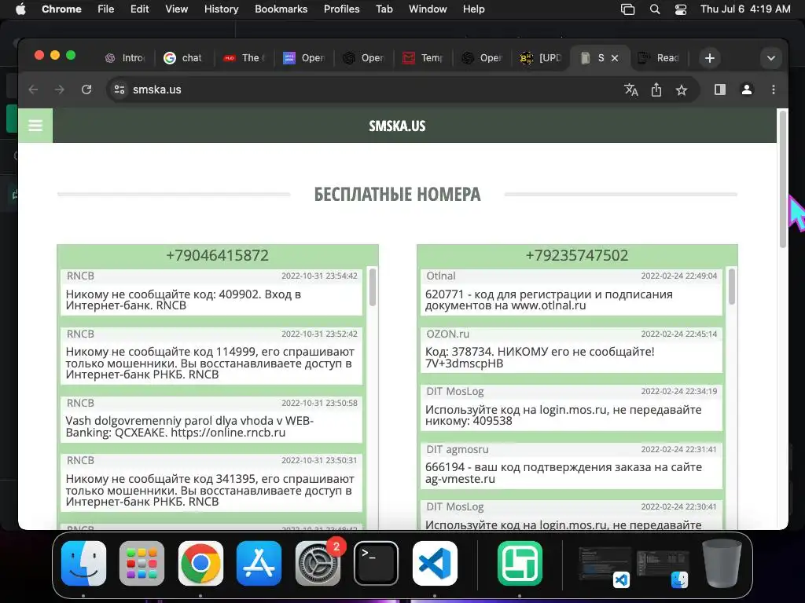This screenshot has height=603, width=805.
Task: Click the БЕСПЛАТНЫЕ НОМЕРА heading
Action: point(397,195)
